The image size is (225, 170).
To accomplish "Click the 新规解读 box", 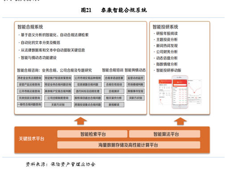I will tap(114, 105).
